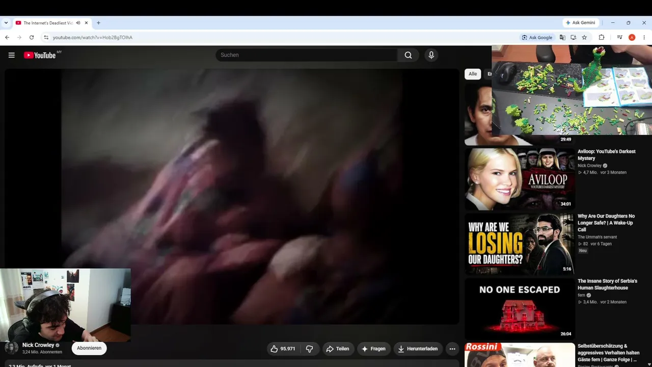Click the Ask Gemini button

click(581, 23)
